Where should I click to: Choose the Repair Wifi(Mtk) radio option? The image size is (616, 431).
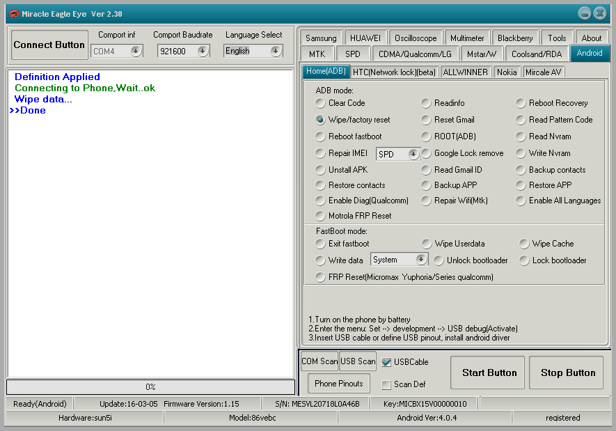455,201
